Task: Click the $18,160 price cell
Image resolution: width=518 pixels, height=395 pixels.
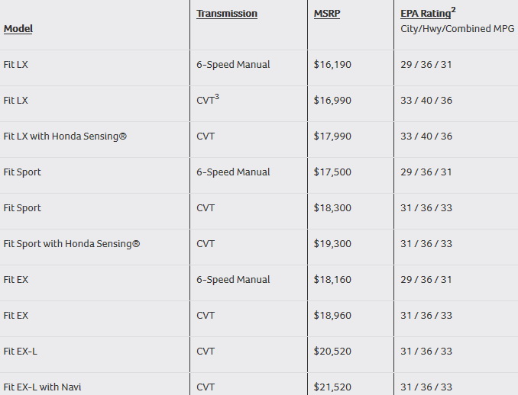Action: point(332,280)
